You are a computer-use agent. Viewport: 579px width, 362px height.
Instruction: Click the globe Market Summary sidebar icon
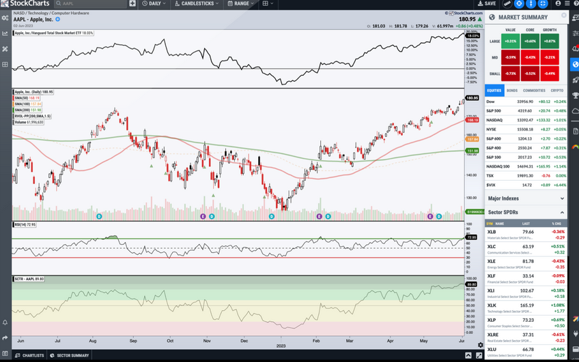[575, 65]
